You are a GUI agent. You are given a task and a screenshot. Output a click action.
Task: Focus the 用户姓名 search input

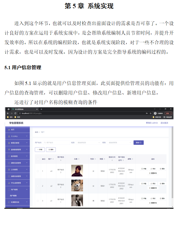pyautogui.click(x=56, y=143)
